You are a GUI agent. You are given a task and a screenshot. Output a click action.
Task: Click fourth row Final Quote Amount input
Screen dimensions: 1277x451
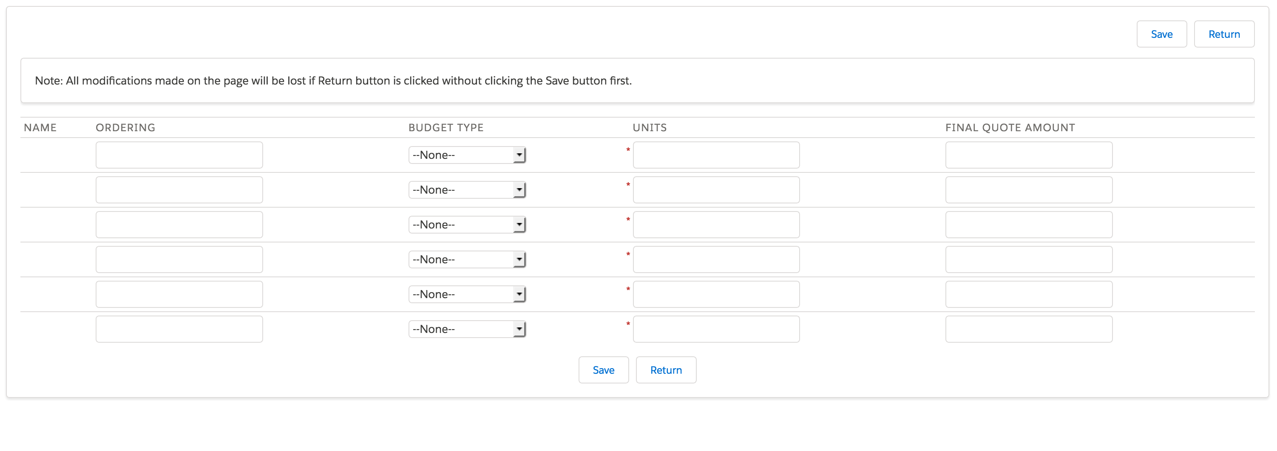click(x=1028, y=259)
